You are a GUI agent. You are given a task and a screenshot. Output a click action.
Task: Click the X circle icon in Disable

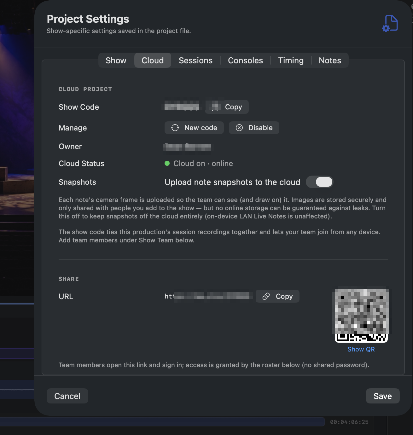239,128
